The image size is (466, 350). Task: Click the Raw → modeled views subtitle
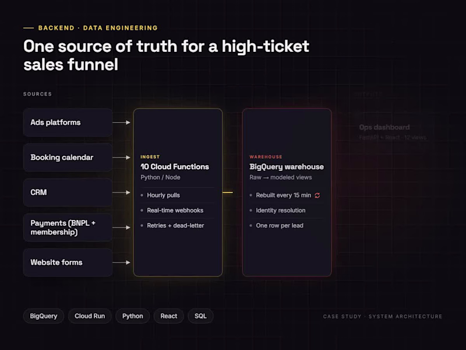(281, 177)
